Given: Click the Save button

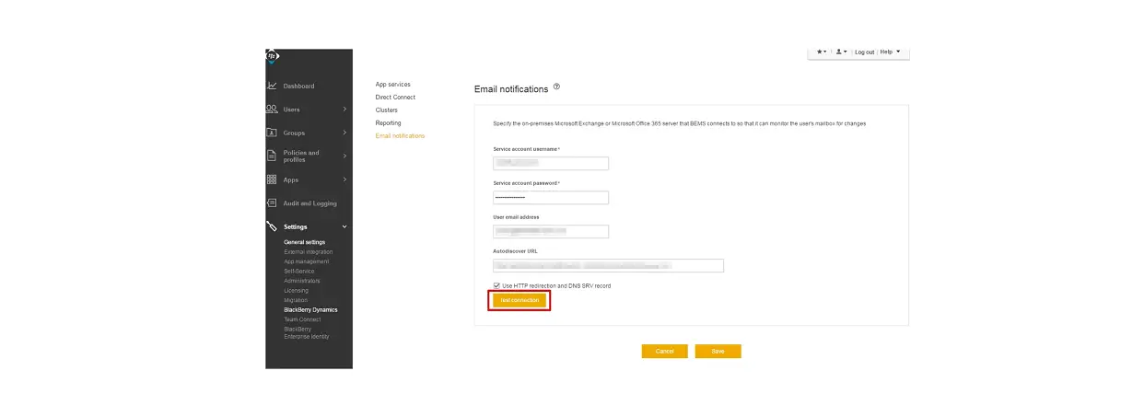Looking at the screenshot, I should (x=718, y=352).
